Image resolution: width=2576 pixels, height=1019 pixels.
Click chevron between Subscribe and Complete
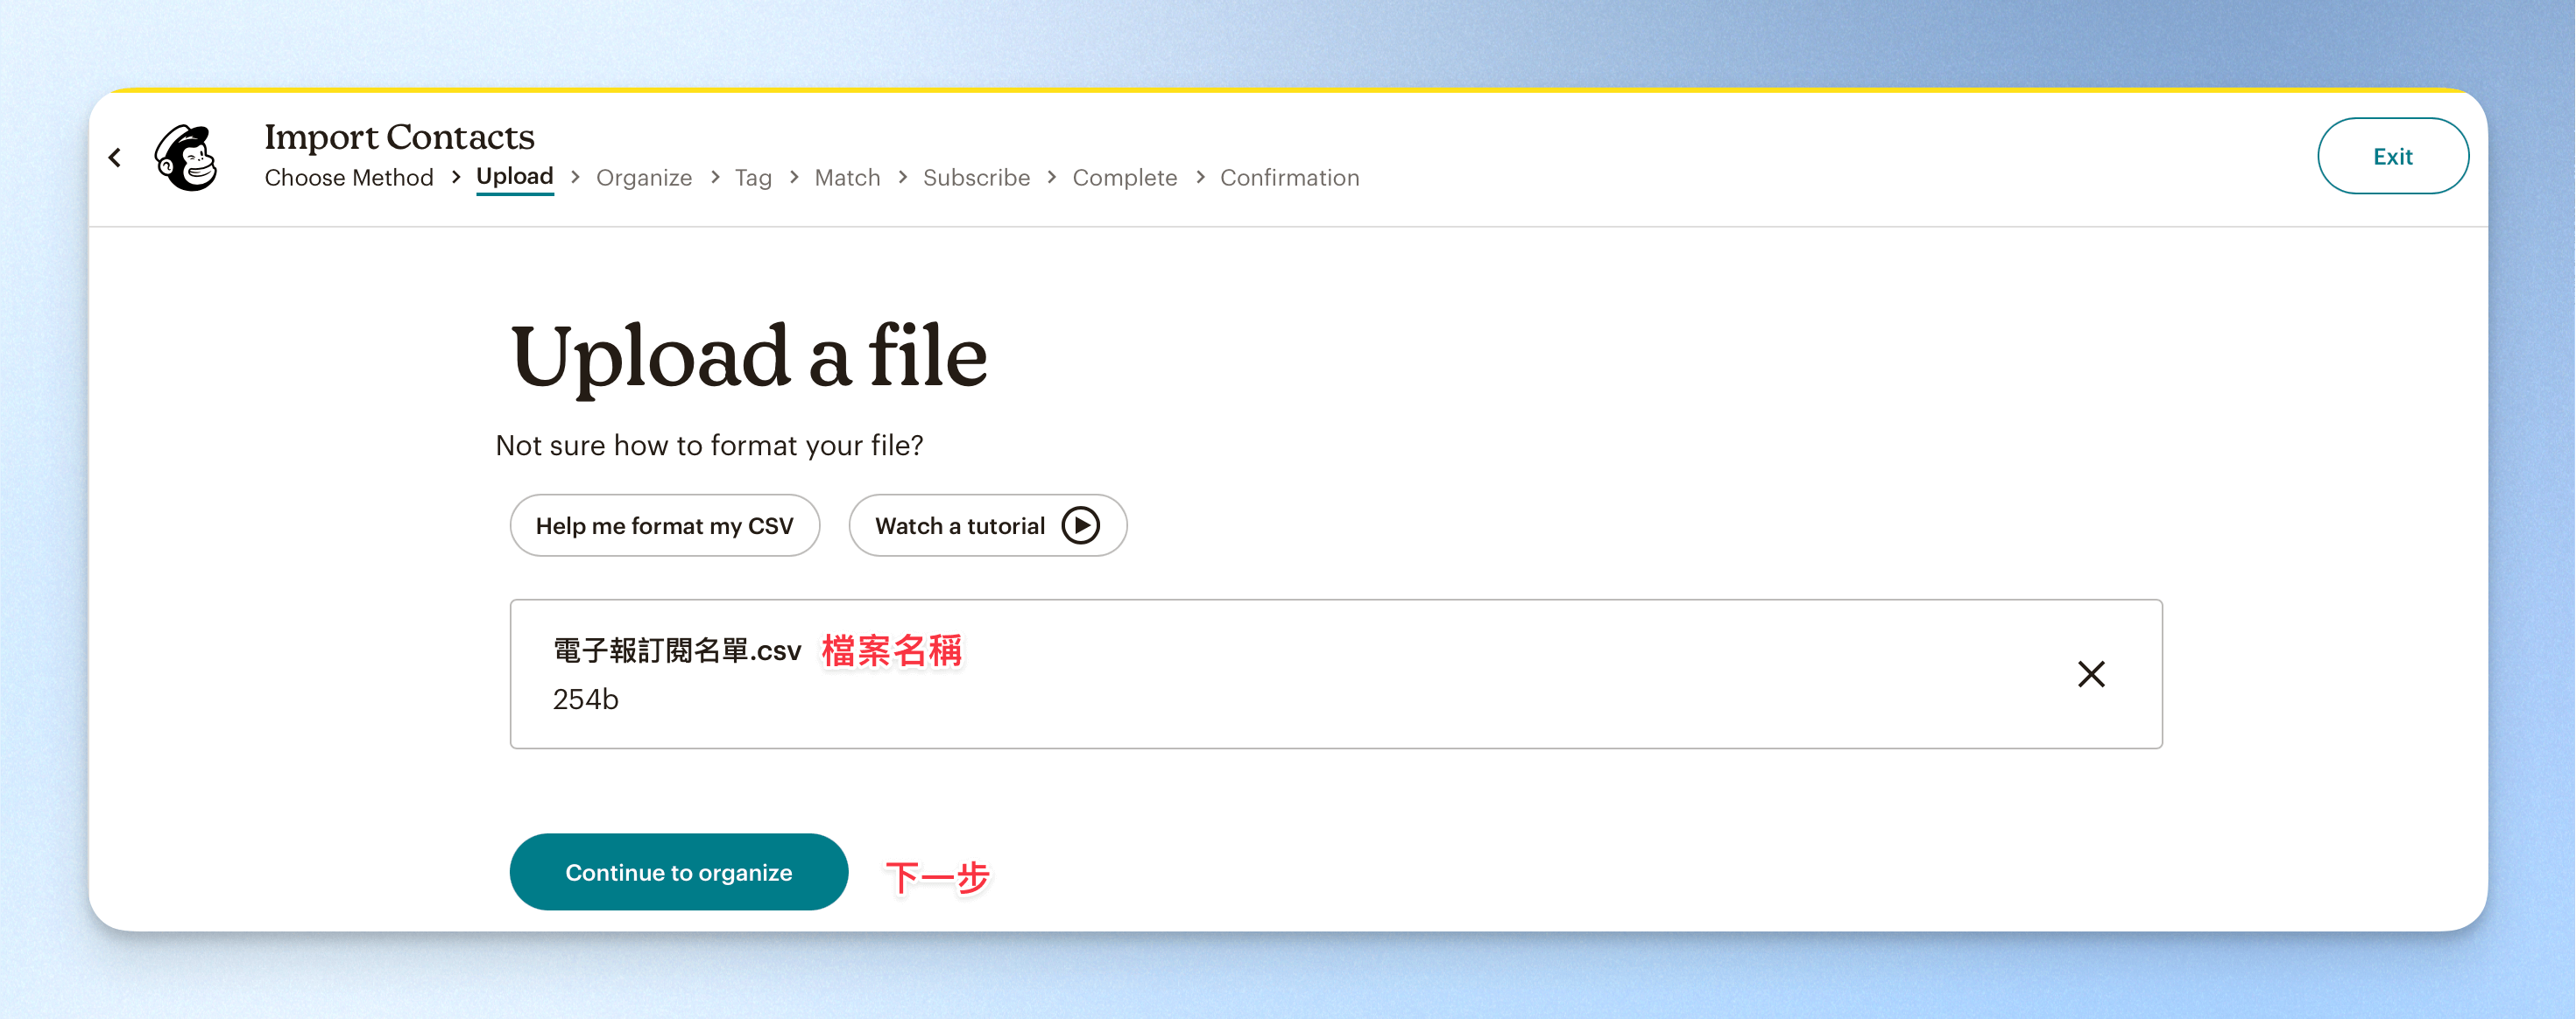1052,177
